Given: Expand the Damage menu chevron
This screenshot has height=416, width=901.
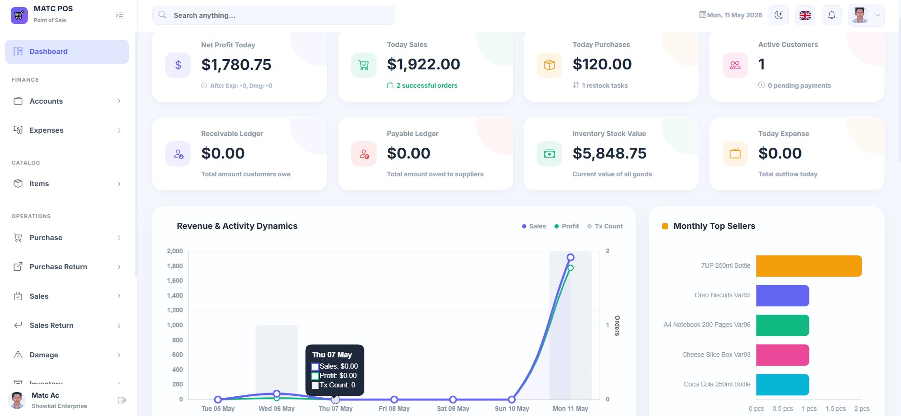Looking at the screenshot, I should coord(119,355).
